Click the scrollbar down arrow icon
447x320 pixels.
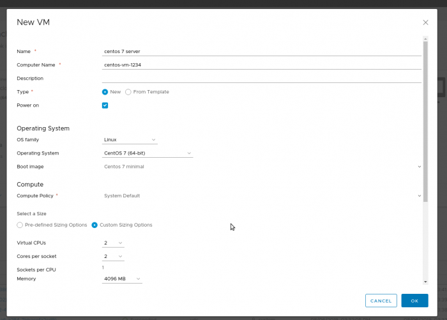point(425,282)
